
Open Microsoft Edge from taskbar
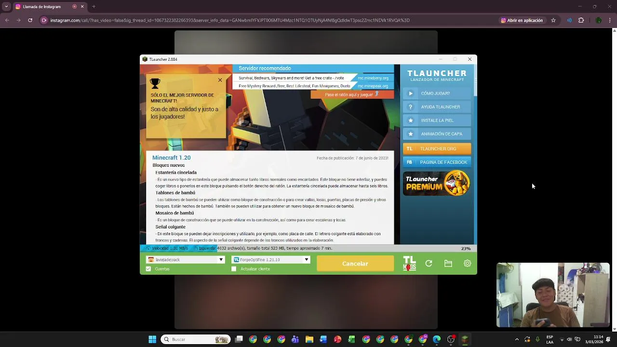437,339
